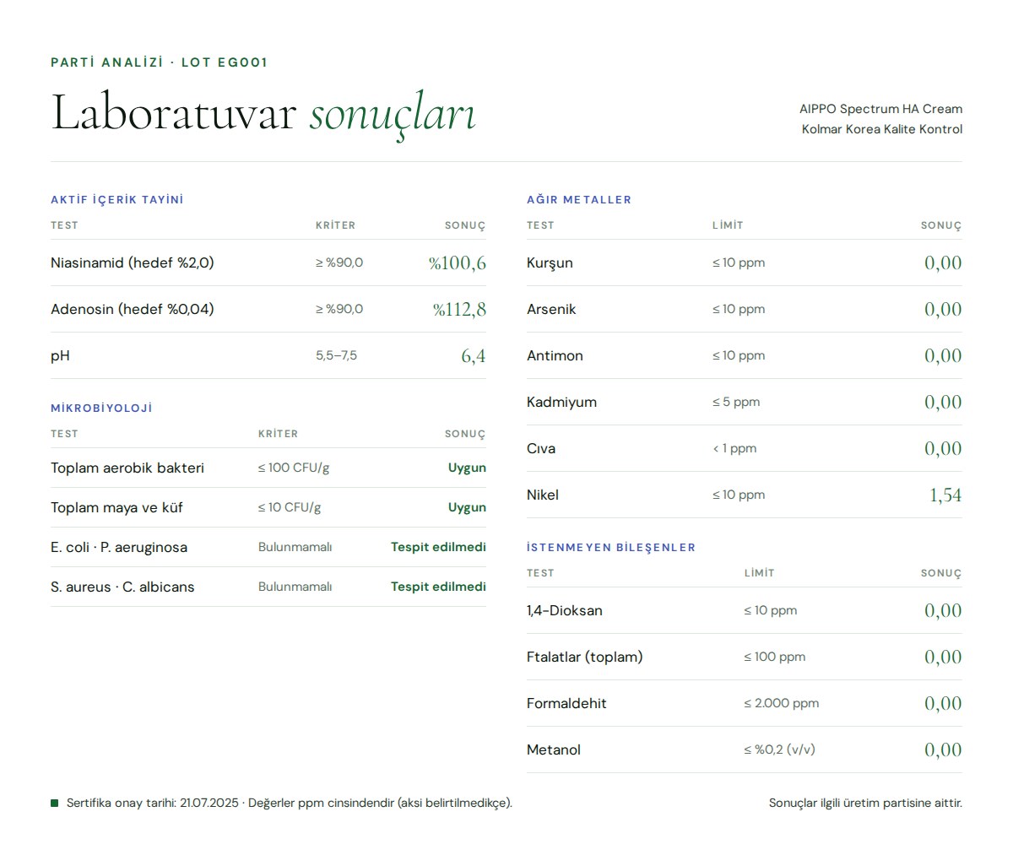This screenshot has width=1013, height=855.
Task: Click "Tespit edilmedi" in the E. coli row
Action: [438, 547]
